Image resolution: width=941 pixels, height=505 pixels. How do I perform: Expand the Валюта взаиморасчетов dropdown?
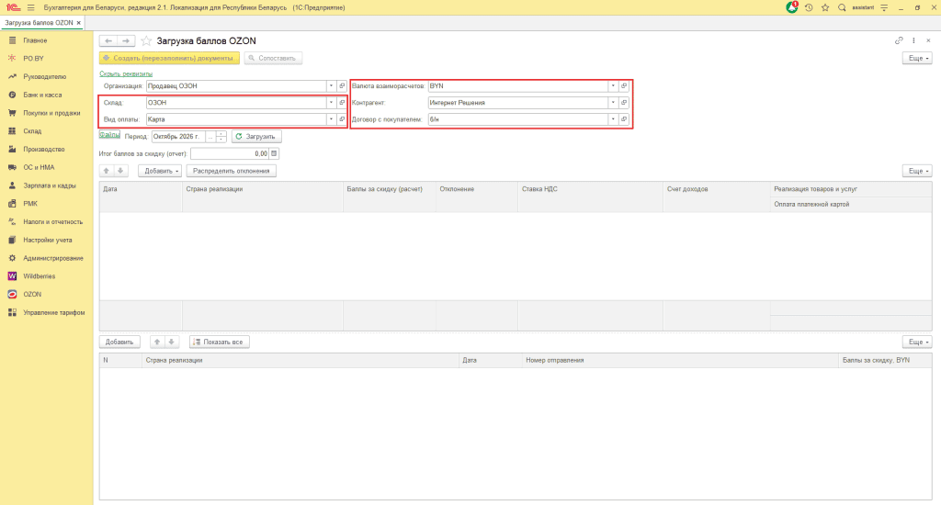613,85
